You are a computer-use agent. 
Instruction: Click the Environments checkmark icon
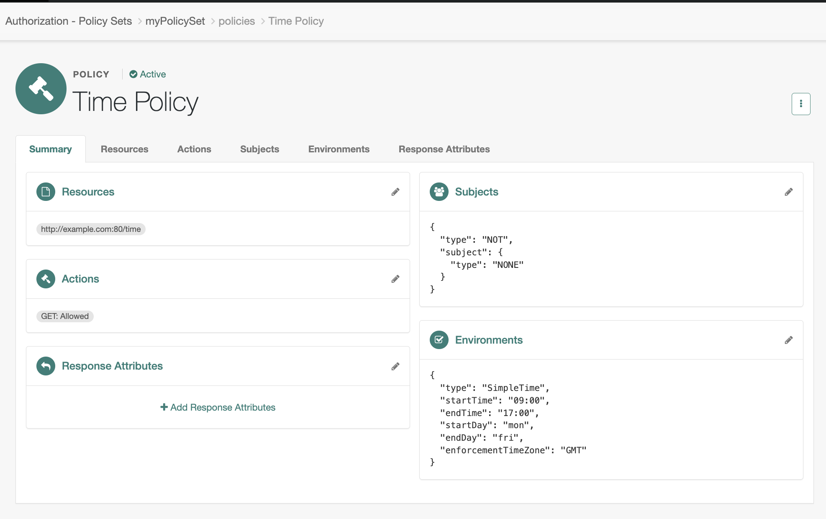[x=439, y=340]
